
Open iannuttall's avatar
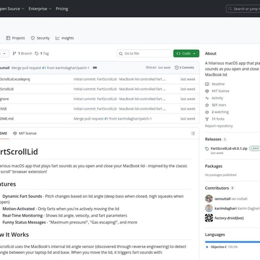point(209,199)
